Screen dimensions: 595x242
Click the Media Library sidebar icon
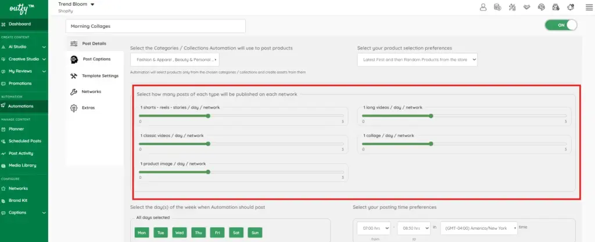[4, 165]
